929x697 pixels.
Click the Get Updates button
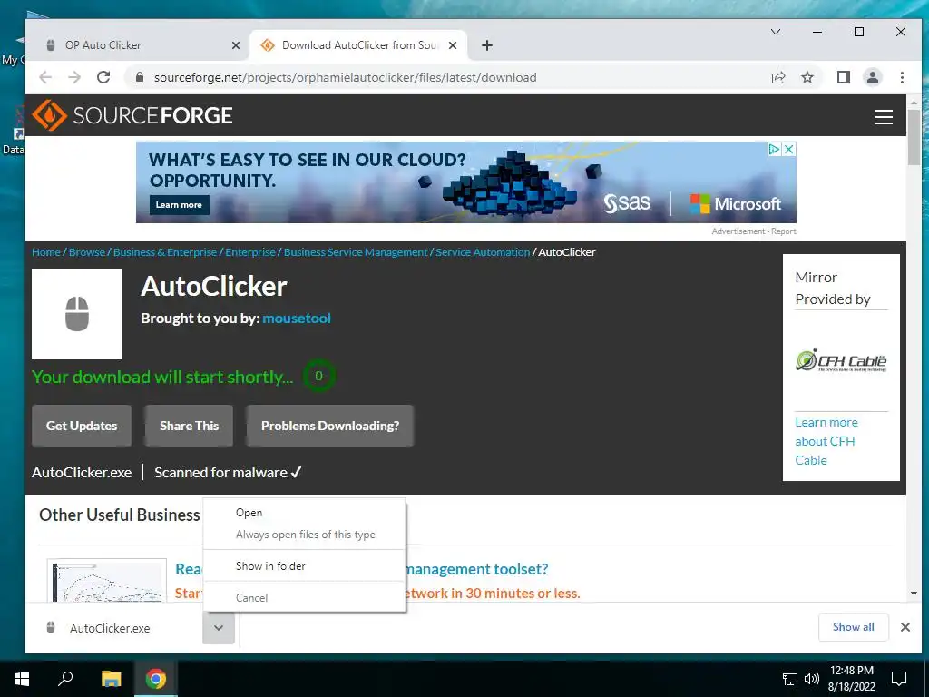pyautogui.click(x=82, y=426)
